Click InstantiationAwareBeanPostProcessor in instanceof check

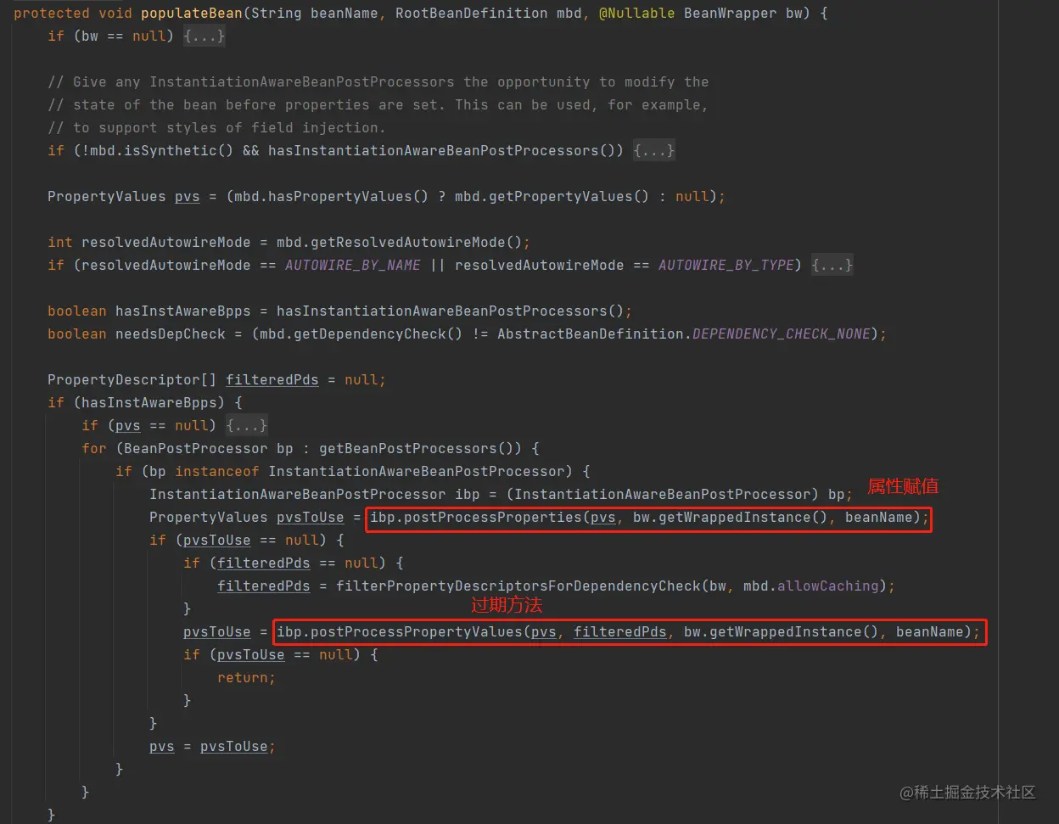coord(417,472)
